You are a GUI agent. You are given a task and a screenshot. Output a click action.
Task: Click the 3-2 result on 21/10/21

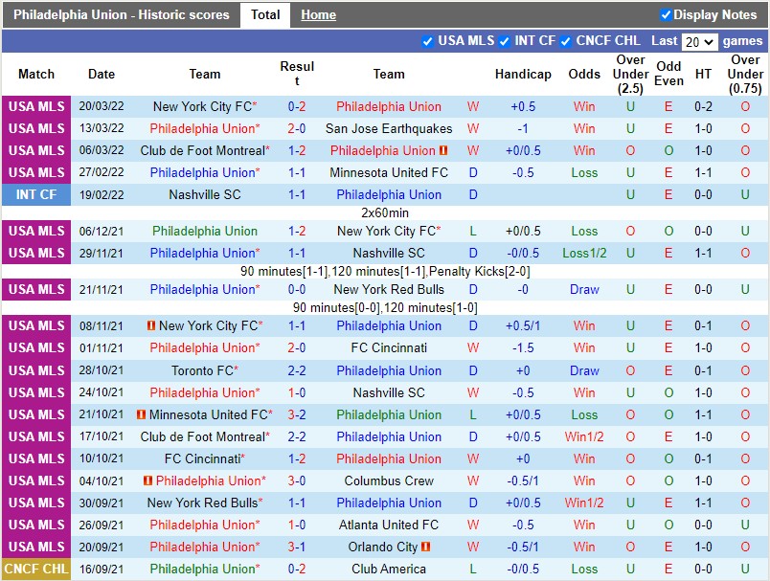point(297,414)
